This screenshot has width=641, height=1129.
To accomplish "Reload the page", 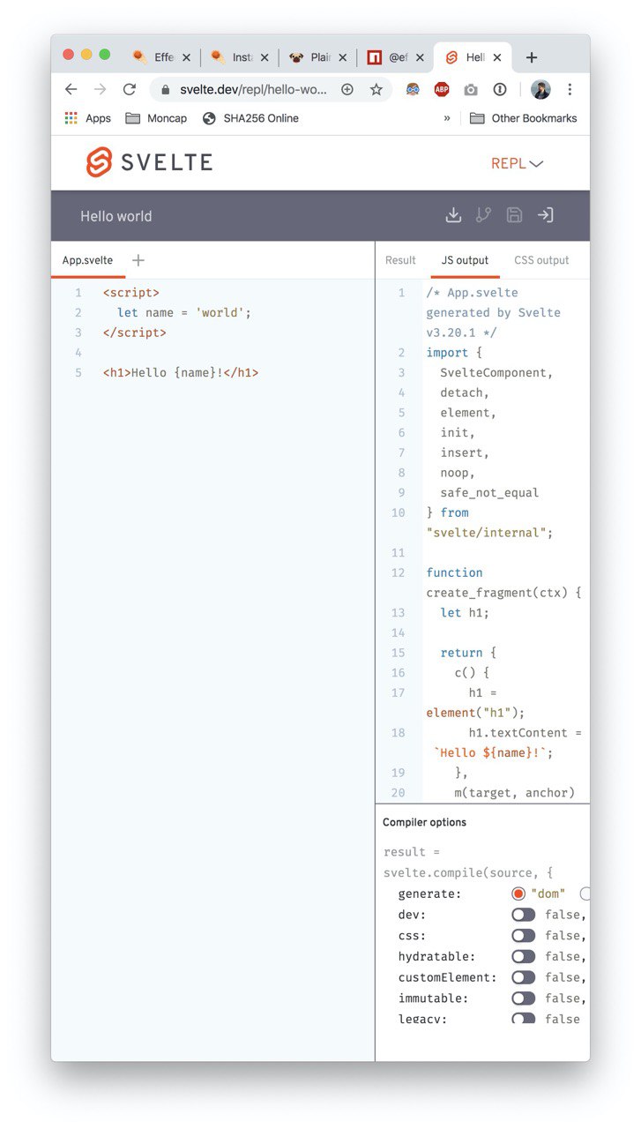I will [x=130, y=89].
